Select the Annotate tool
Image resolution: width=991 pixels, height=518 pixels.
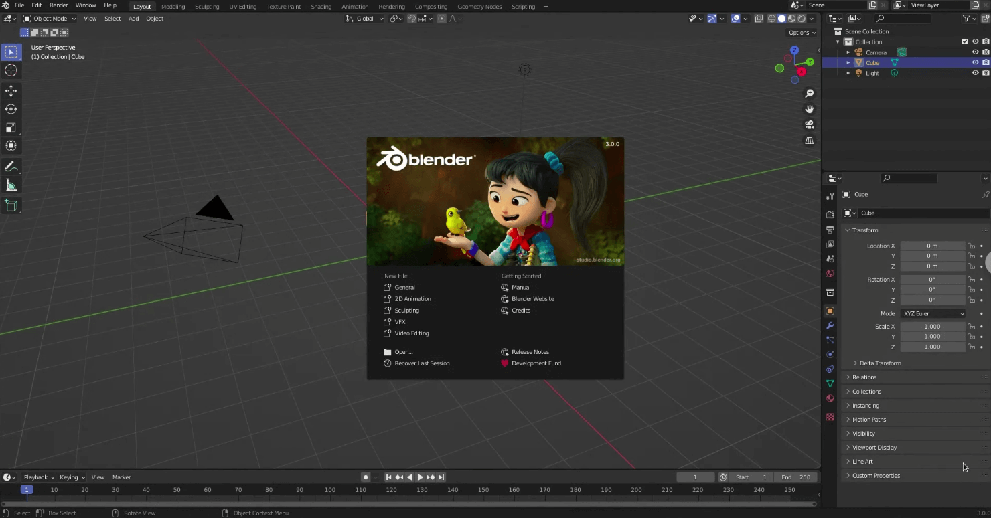[11, 166]
